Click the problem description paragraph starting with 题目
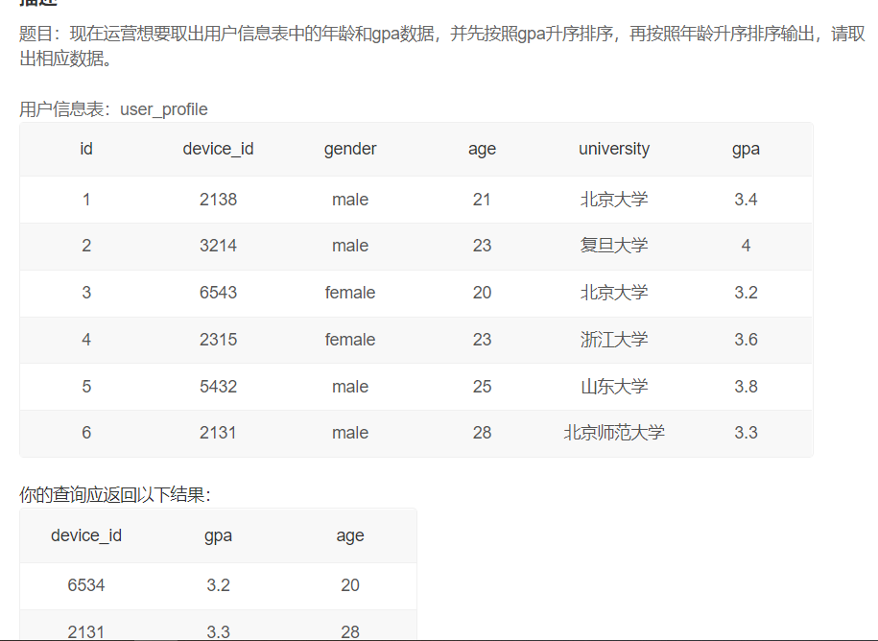 (442, 45)
